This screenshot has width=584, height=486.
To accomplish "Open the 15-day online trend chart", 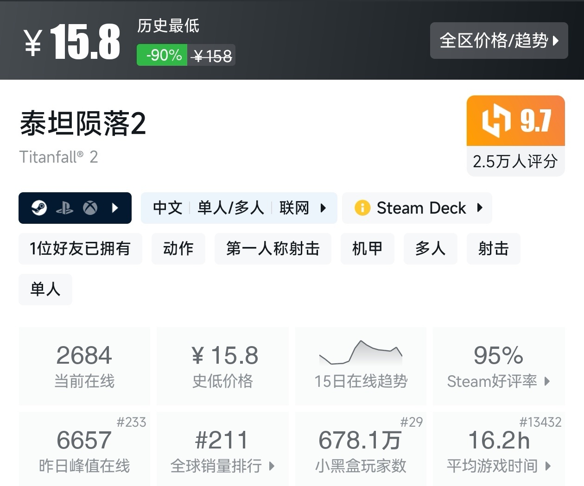I will coord(361,366).
